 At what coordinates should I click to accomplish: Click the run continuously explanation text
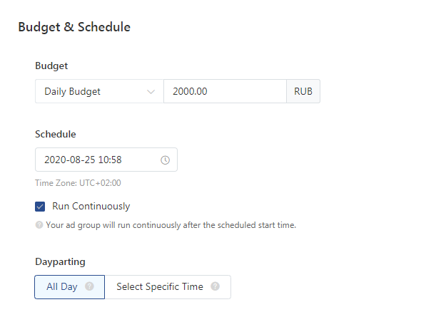[x=171, y=225]
